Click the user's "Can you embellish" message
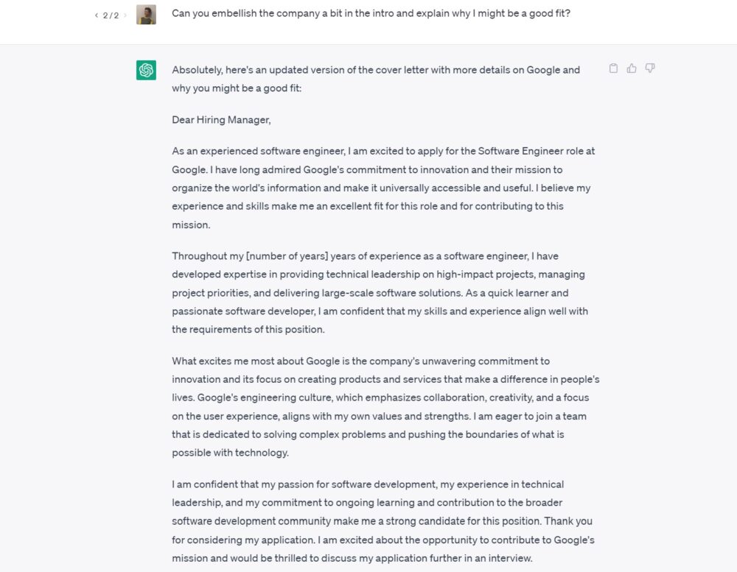Screen dimensions: 737x572 (x=371, y=13)
